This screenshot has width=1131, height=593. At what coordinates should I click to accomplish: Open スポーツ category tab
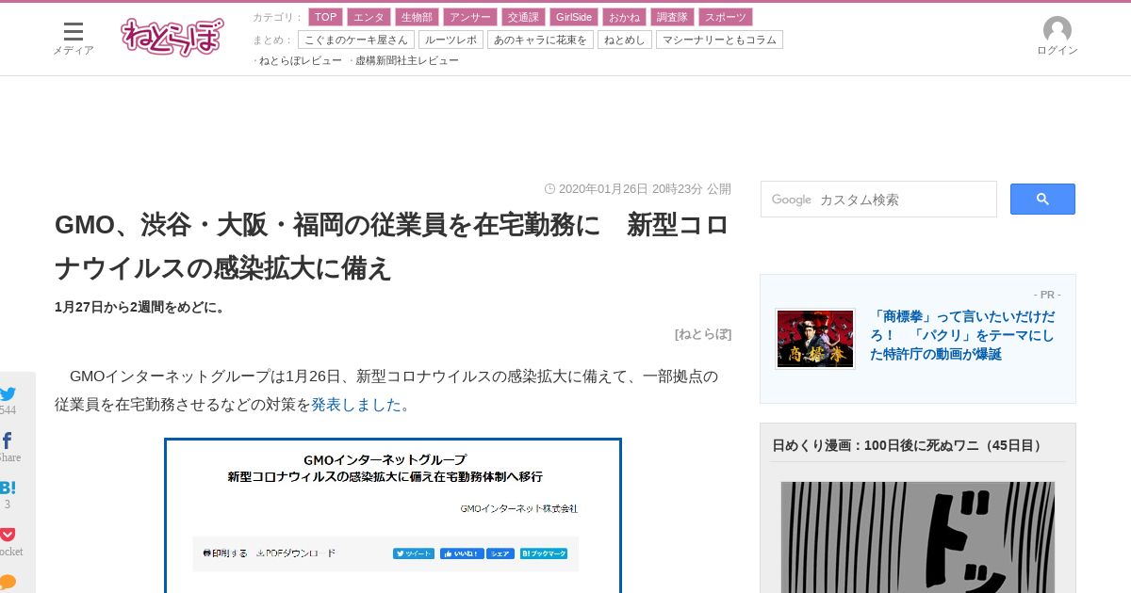[x=726, y=17]
